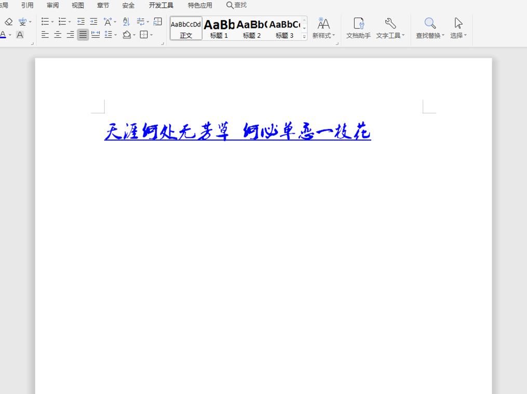Screen dimensions: 527x394
Task: Click the A-Z sort paragraphs icon
Action: pos(126,22)
